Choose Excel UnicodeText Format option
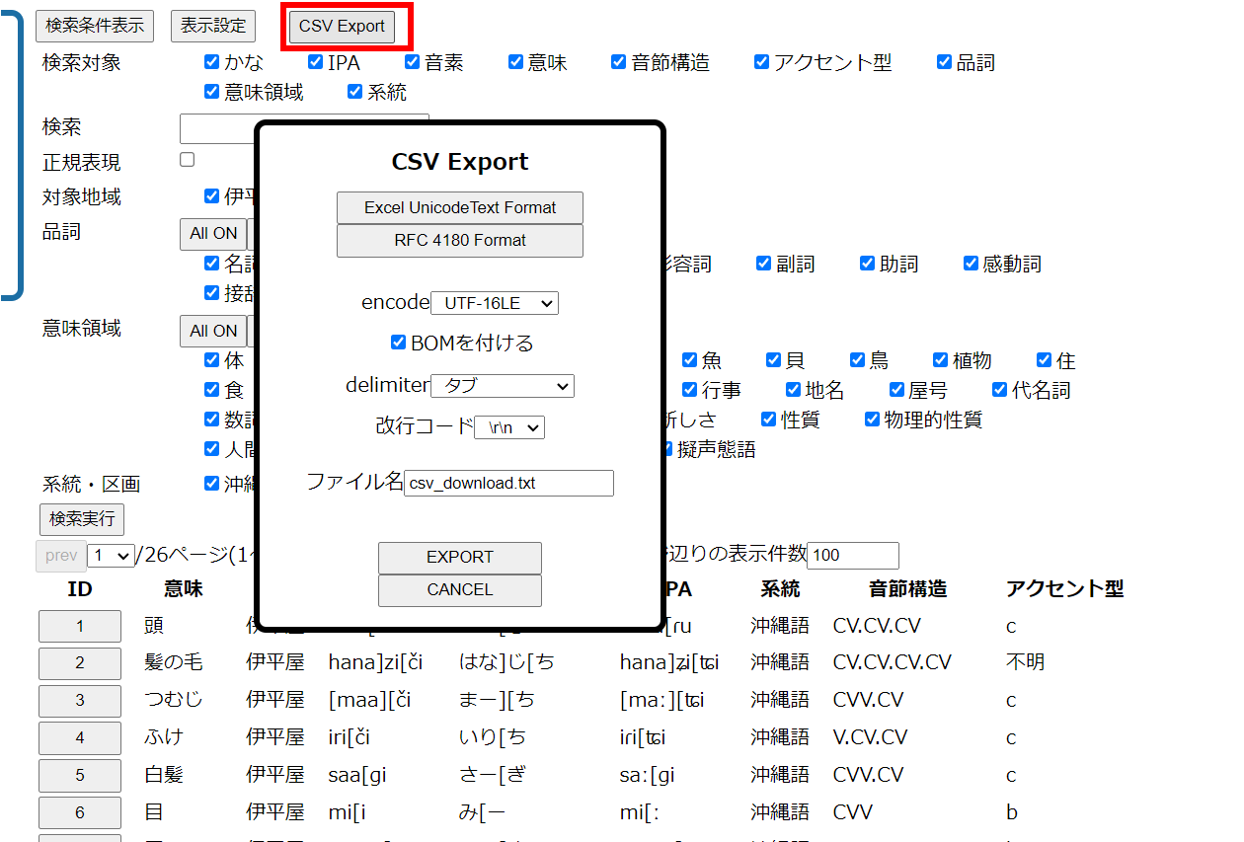The height and width of the screenshot is (842, 1244). pyautogui.click(x=459, y=207)
